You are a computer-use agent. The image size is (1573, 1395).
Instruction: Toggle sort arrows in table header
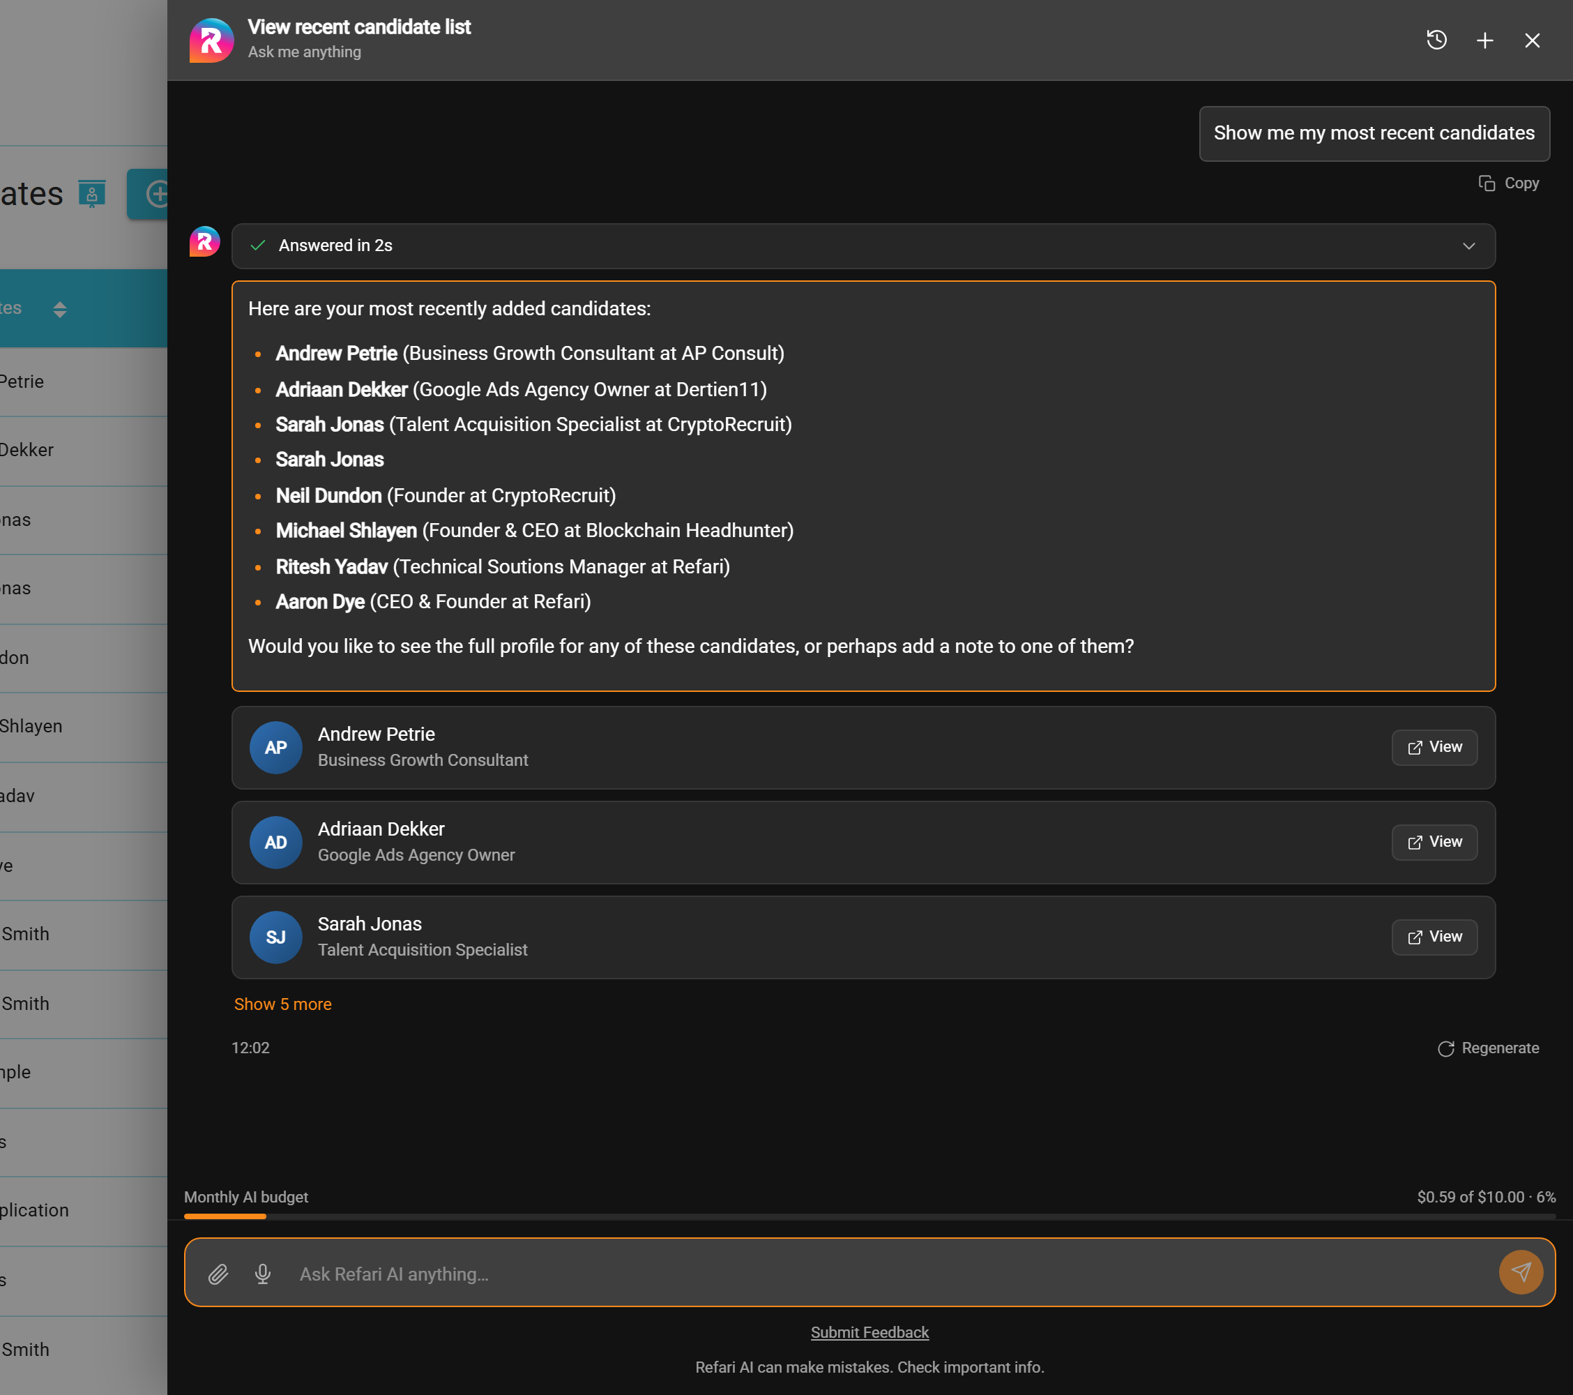(x=60, y=309)
